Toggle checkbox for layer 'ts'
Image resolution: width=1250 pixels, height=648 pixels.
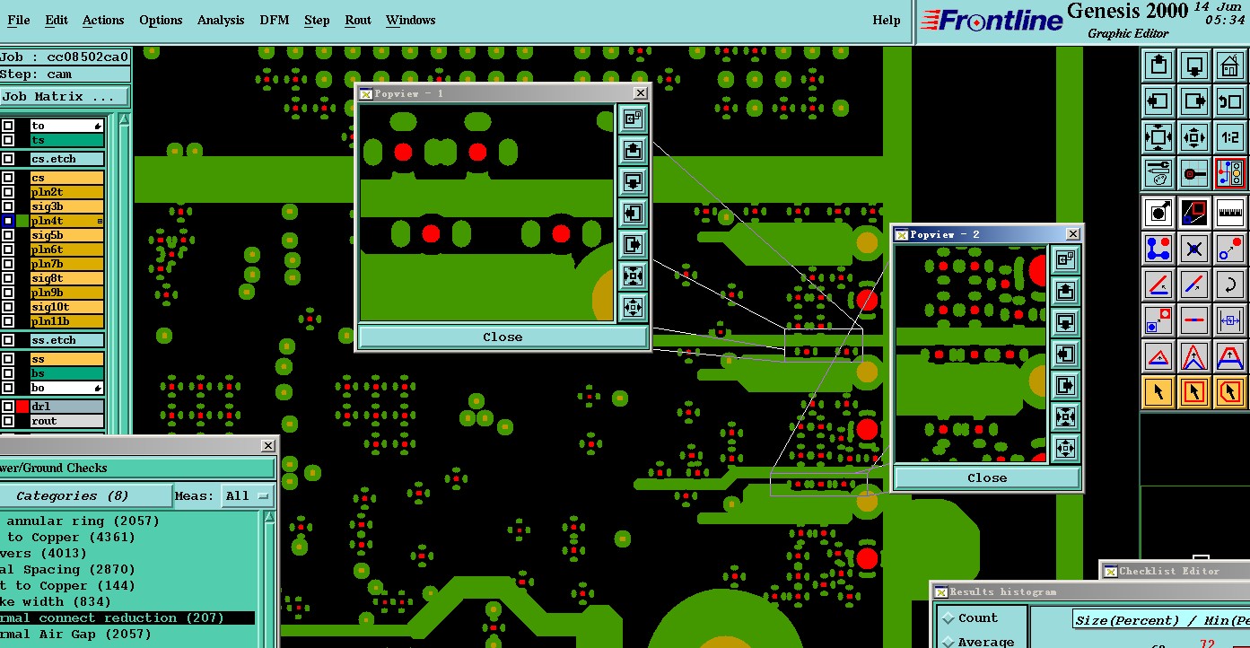tap(8, 140)
